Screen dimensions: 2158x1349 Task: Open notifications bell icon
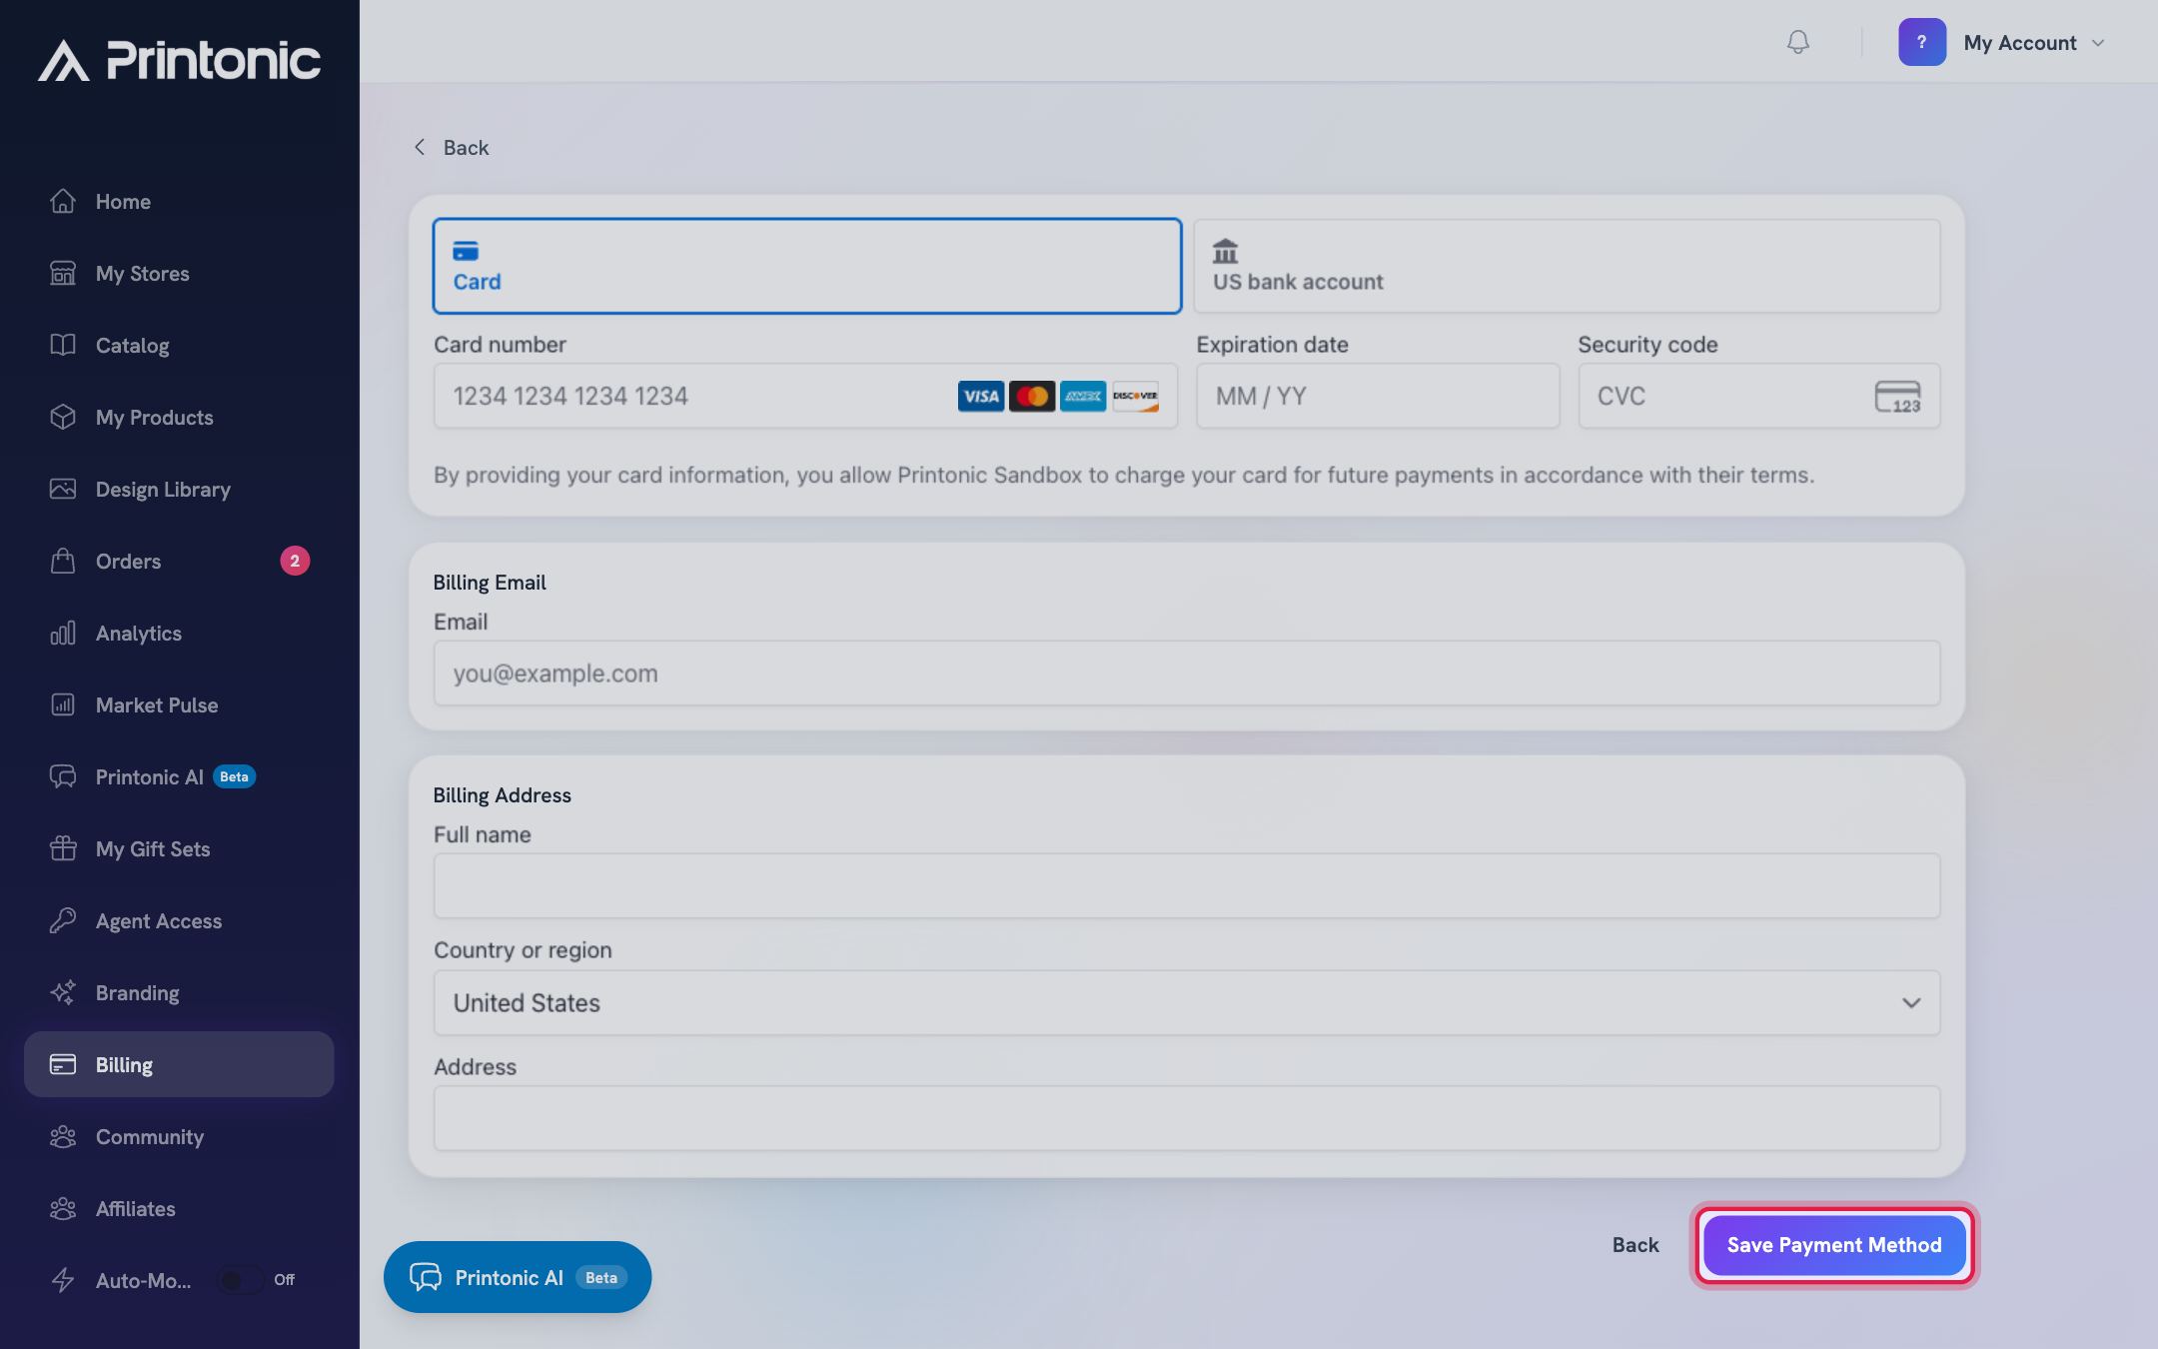point(1797,42)
